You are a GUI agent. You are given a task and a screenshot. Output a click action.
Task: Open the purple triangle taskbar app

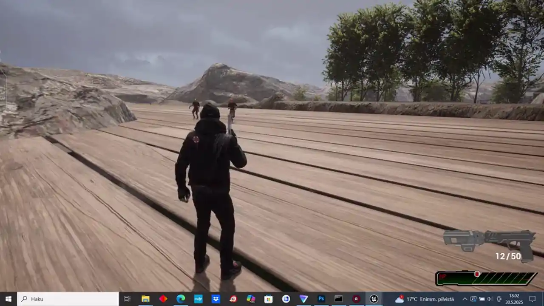tap(303, 299)
